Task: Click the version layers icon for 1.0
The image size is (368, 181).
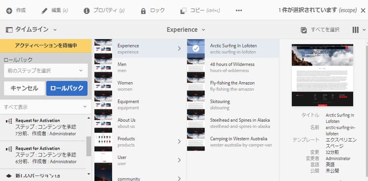Action: pos(9,176)
